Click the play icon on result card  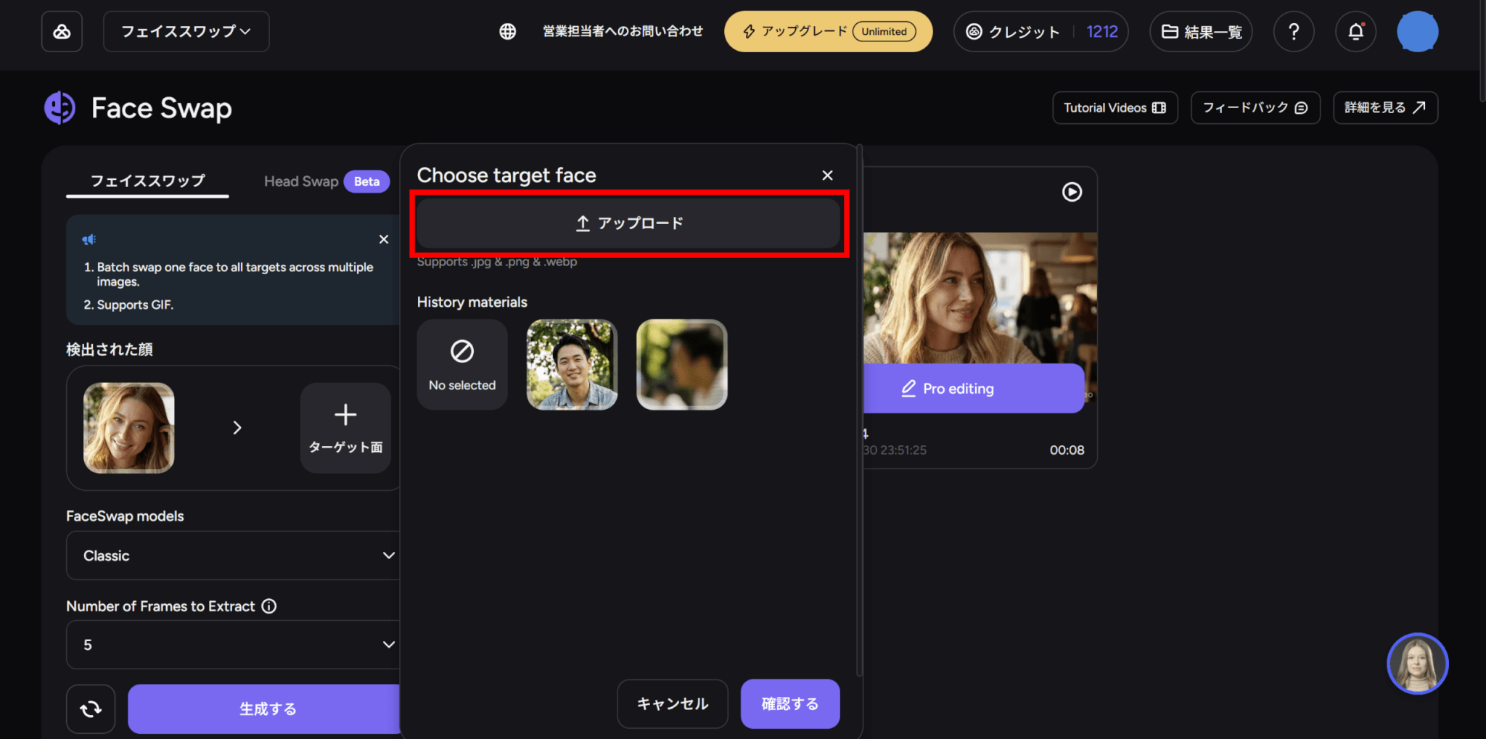coord(1072,191)
